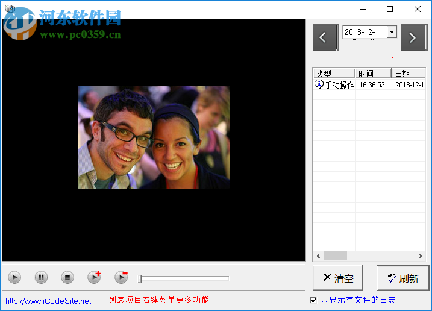Sort by the 日期 column header

pyautogui.click(x=409, y=74)
